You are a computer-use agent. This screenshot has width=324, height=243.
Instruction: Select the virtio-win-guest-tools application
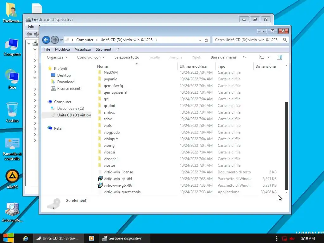coord(122,192)
